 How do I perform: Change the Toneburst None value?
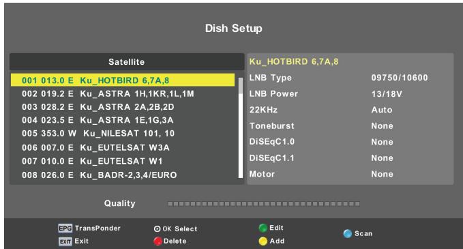[382, 126]
